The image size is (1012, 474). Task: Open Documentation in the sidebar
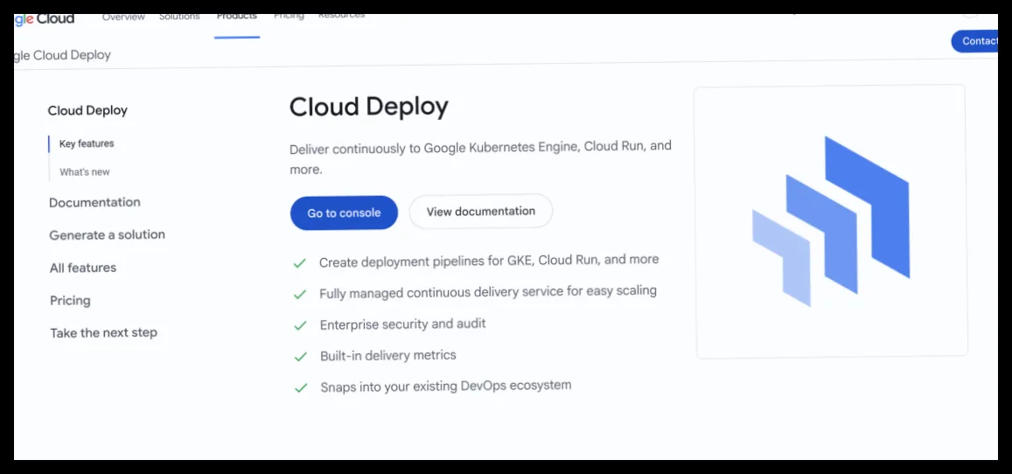click(x=94, y=203)
